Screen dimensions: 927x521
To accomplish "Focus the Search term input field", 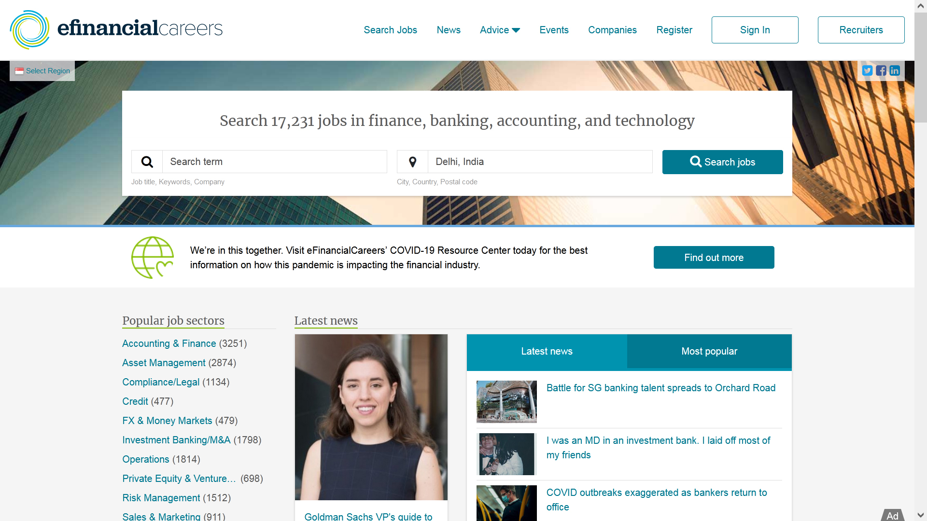I will pos(275,162).
